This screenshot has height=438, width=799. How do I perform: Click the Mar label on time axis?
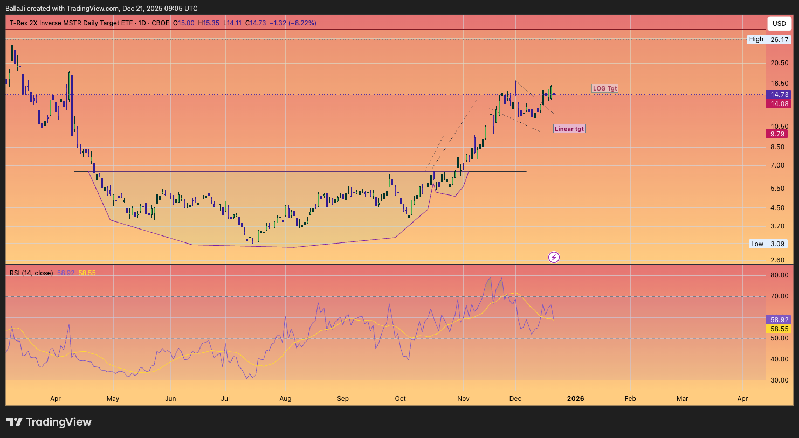(683, 399)
